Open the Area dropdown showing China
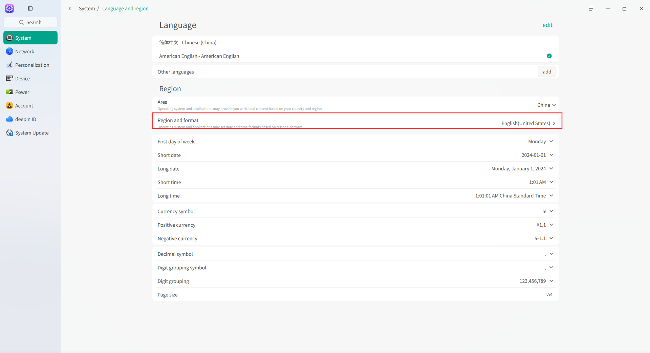The image size is (650, 353). click(546, 105)
